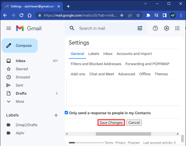Compose a new email
This screenshot has width=186, height=146.
[x=20, y=45]
